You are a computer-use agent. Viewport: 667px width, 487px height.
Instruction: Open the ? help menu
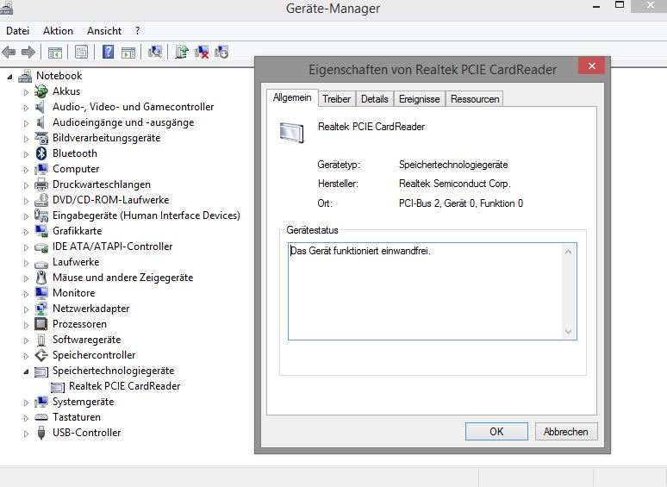tap(137, 31)
